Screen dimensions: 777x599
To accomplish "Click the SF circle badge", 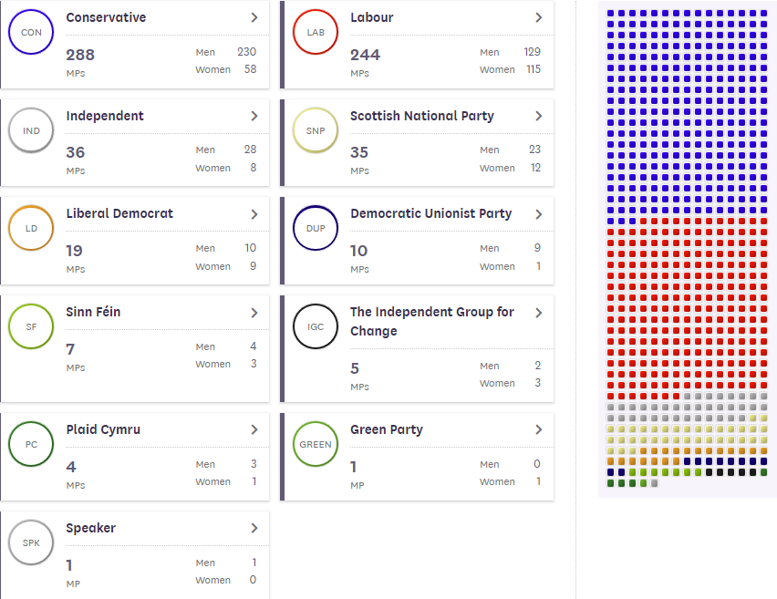I will click(x=31, y=327).
